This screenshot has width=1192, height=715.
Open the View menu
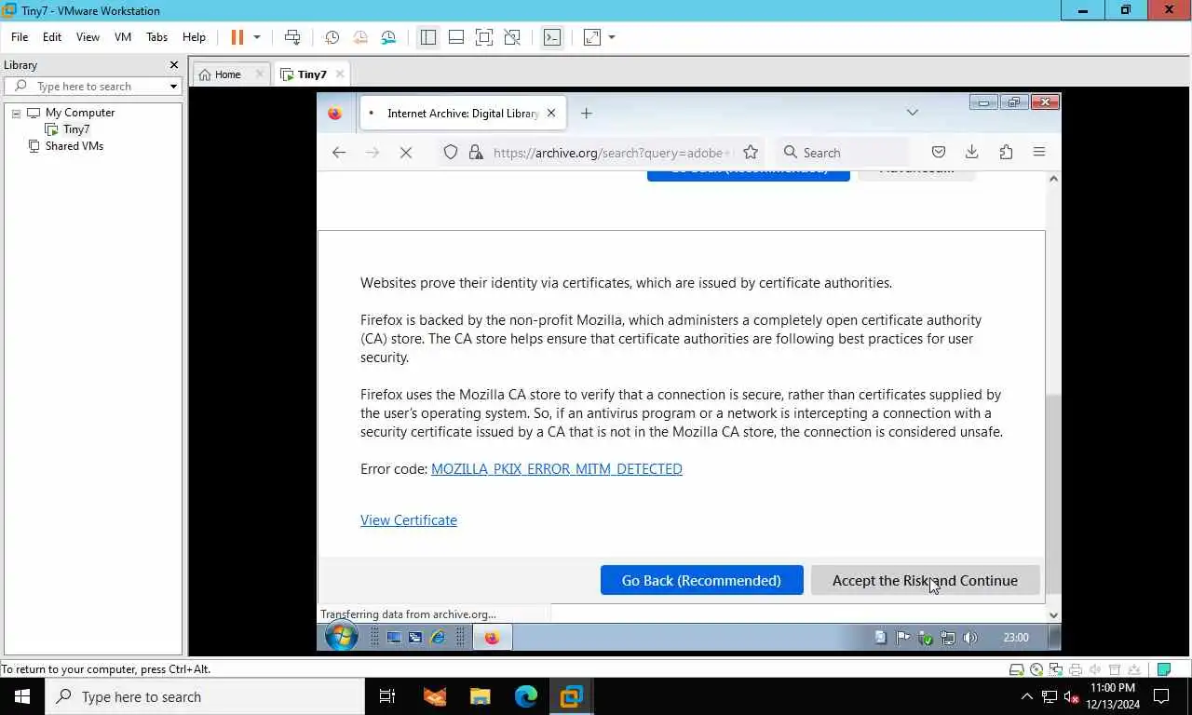pyautogui.click(x=88, y=37)
